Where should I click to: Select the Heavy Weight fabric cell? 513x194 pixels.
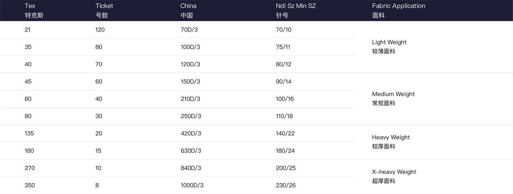391,142
